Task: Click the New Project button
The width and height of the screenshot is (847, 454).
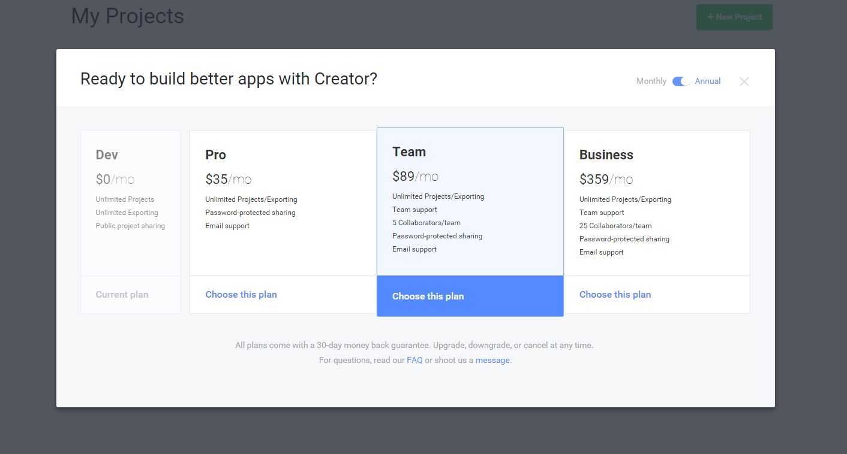Action: (x=734, y=17)
